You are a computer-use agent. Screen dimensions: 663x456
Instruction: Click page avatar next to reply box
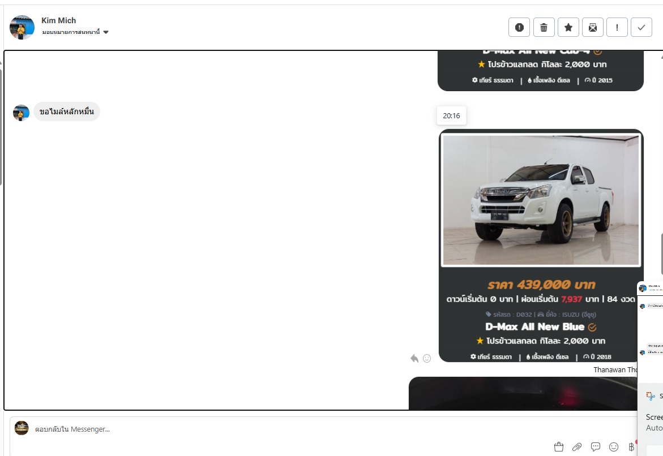(22, 428)
